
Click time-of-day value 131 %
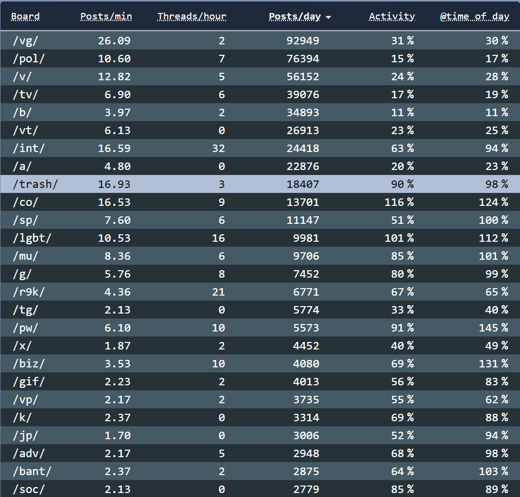click(x=494, y=363)
